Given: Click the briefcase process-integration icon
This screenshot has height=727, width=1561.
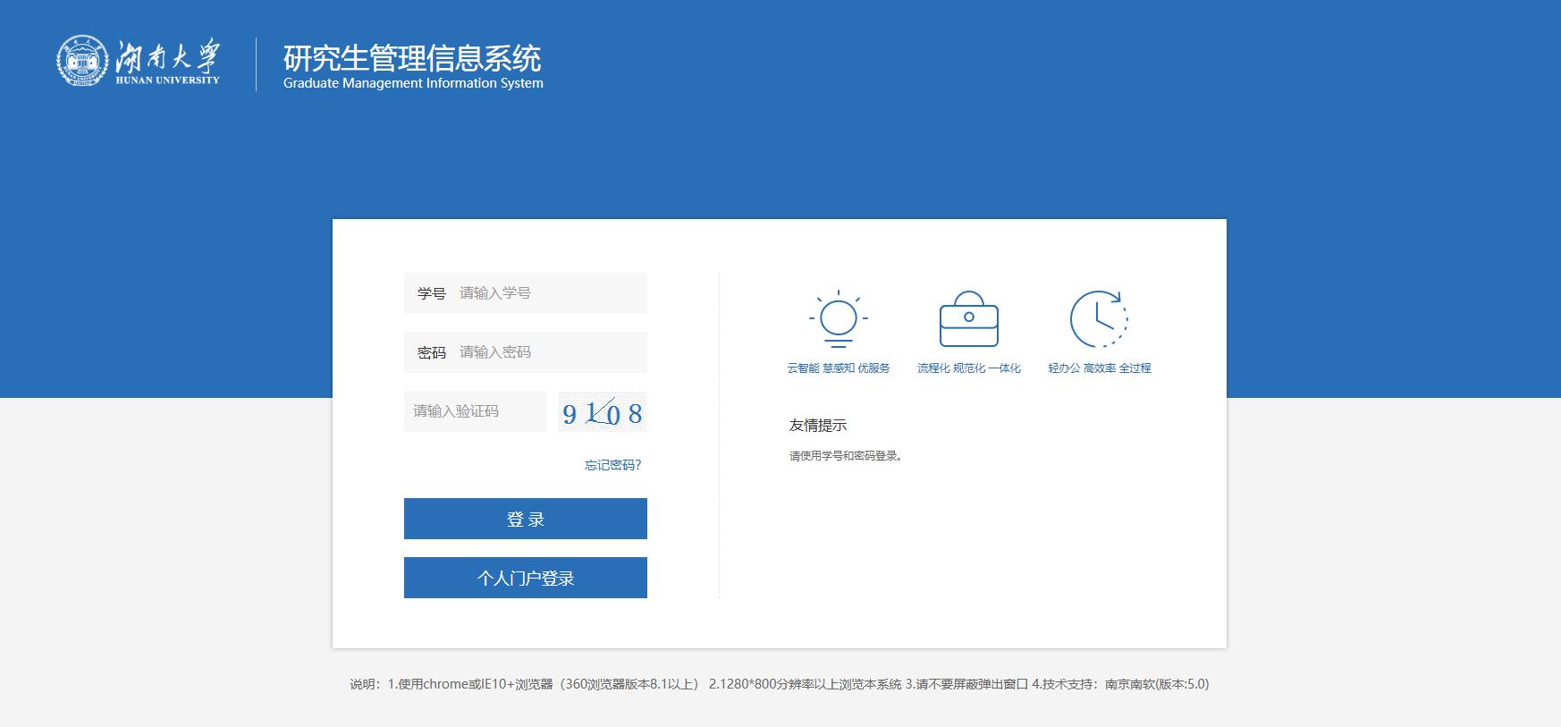Looking at the screenshot, I should click(x=968, y=319).
